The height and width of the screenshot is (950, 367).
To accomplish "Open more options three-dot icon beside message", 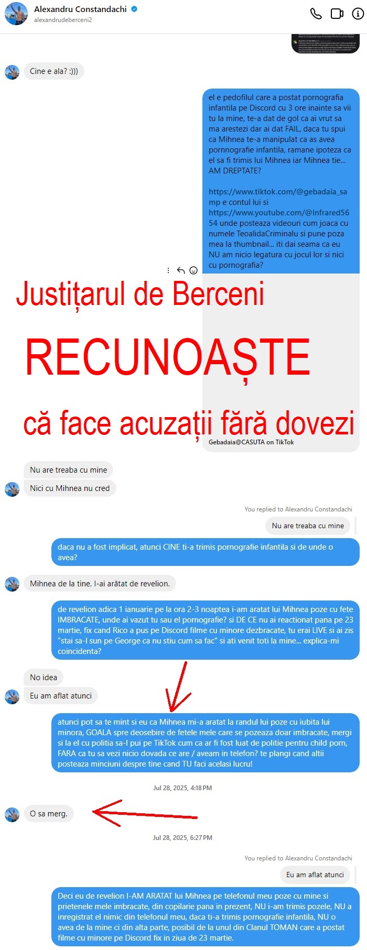I will point(168,270).
